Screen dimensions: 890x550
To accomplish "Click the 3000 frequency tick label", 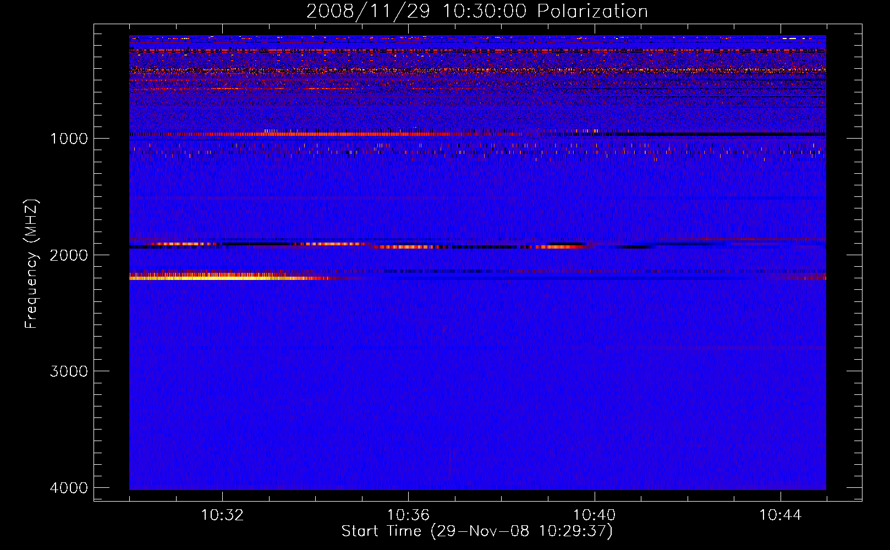I will 69,371.
